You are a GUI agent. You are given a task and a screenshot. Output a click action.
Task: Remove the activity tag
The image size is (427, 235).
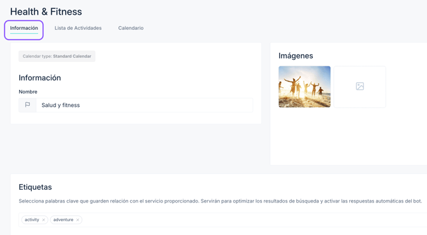coord(43,220)
